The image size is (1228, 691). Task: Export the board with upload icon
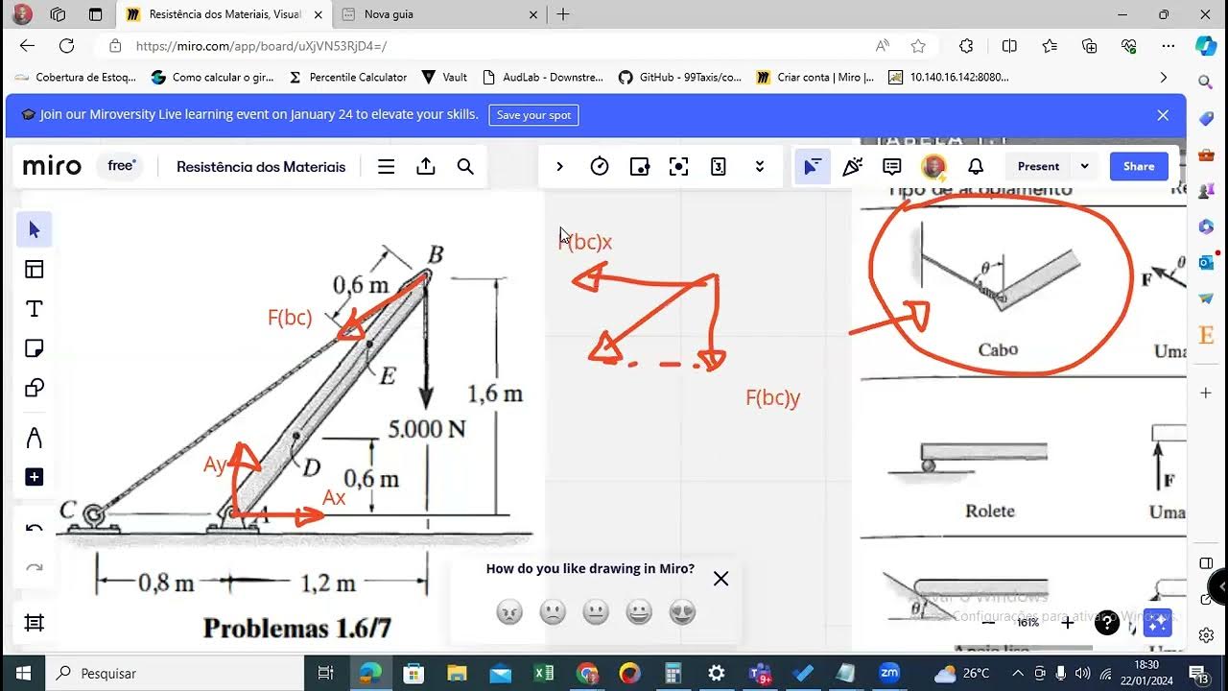point(426,167)
